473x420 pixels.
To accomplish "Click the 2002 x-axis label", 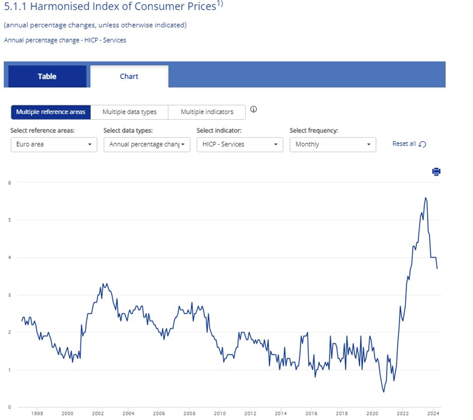I will (x=98, y=414).
